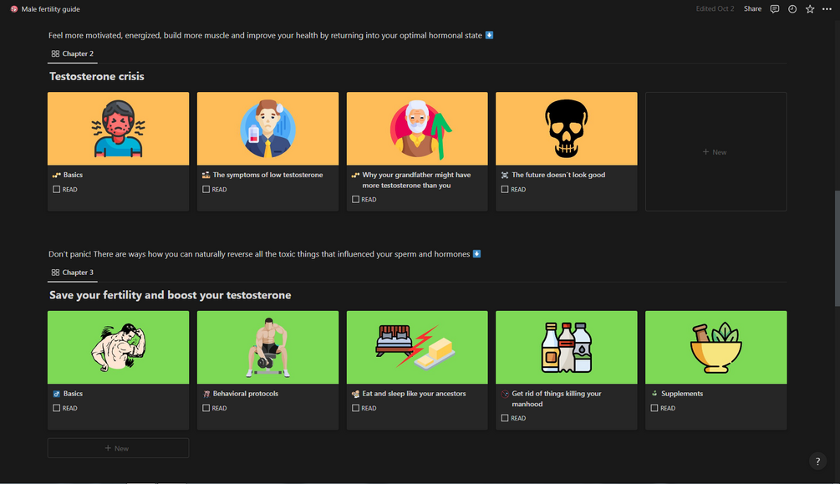The image size is (840, 484).
Task: Check READ on The future doesn't look good card
Action: 505,189
